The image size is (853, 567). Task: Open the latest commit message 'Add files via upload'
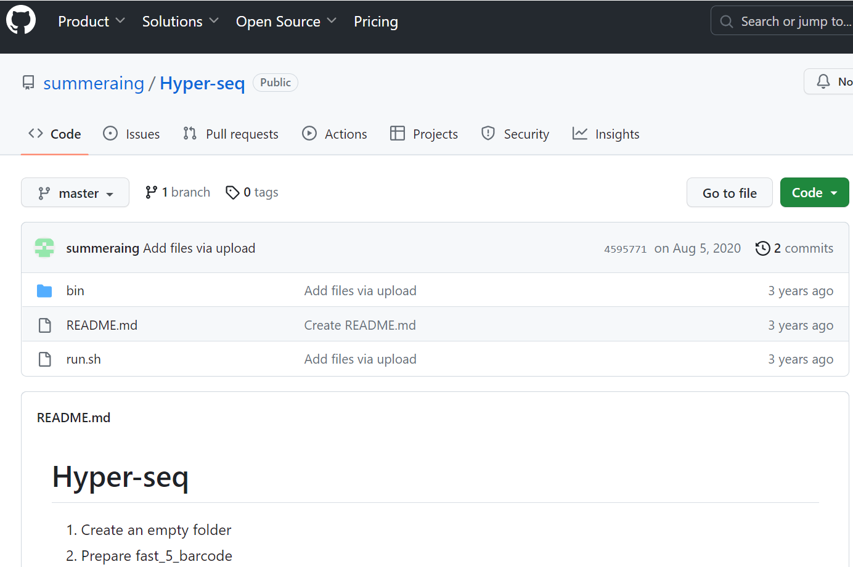click(x=199, y=248)
